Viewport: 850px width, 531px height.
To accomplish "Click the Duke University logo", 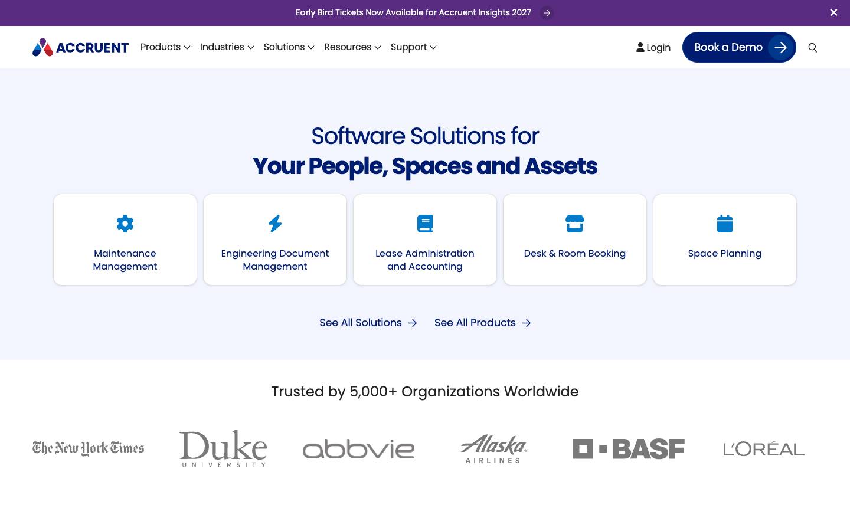I will (x=223, y=448).
